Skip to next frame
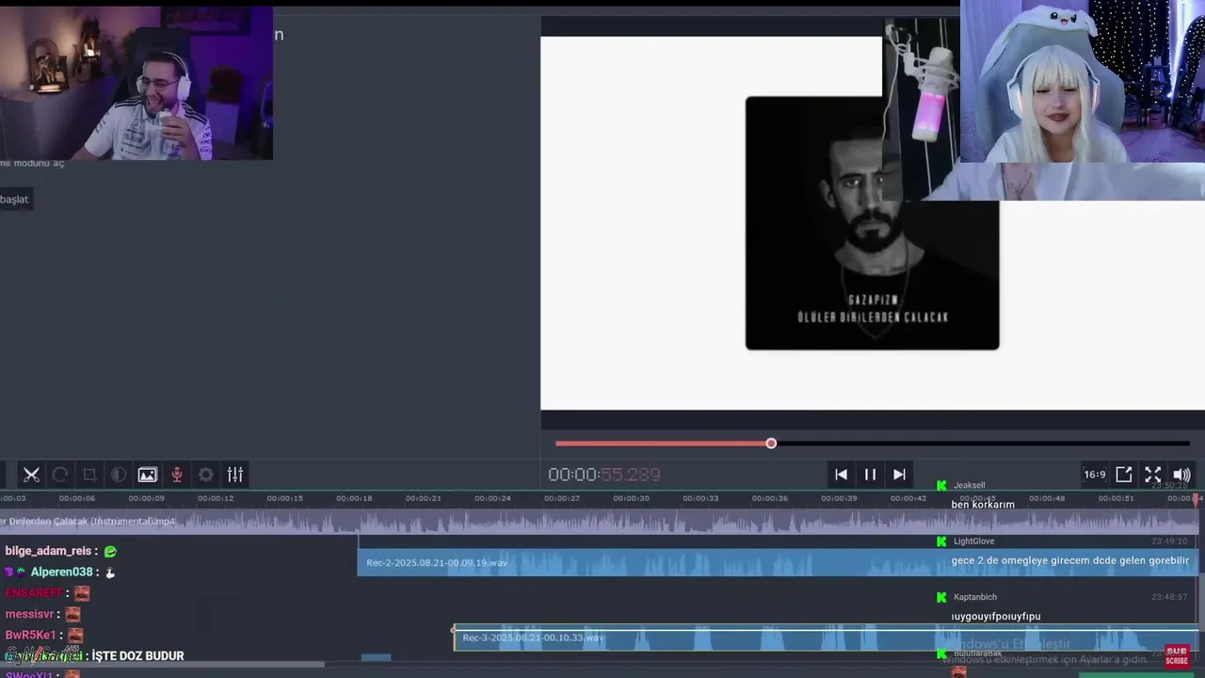The width and height of the screenshot is (1205, 678). pos(899,475)
